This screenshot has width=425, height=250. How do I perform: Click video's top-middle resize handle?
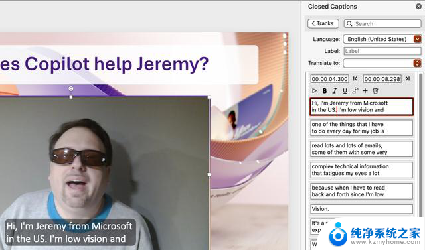tap(71, 97)
